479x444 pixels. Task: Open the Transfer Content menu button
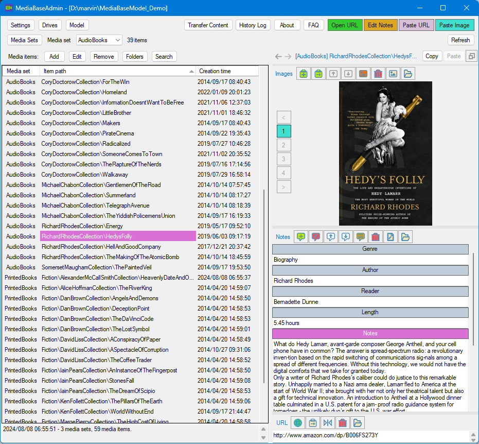(208, 25)
